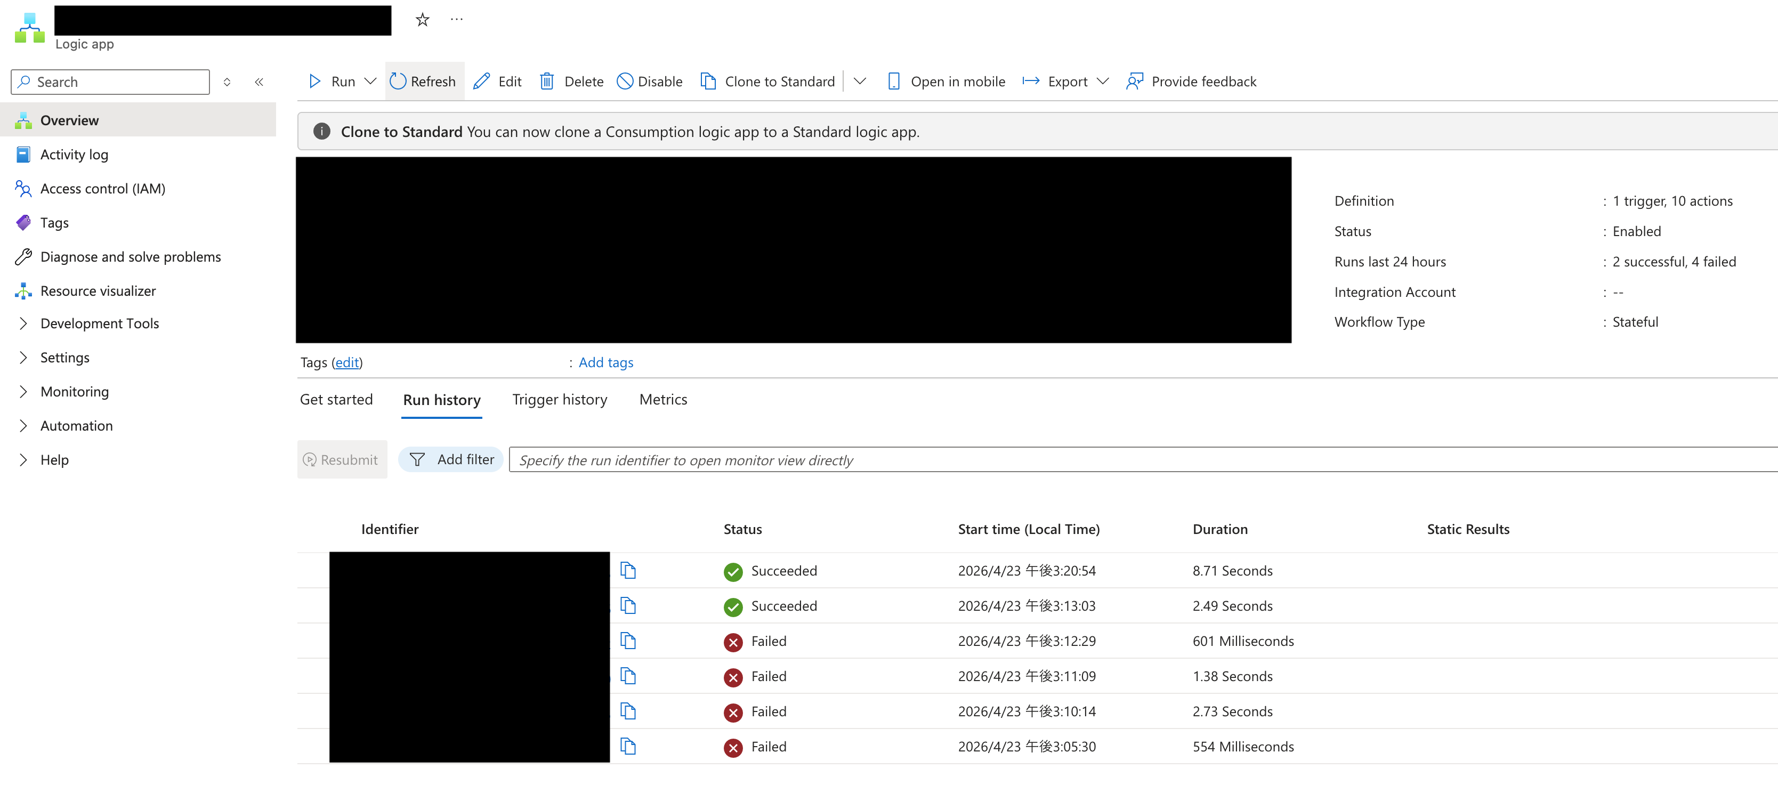Copy identifier of run started 3:13:03
Viewport: 1778px width, 793px height.
(x=628, y=606)
